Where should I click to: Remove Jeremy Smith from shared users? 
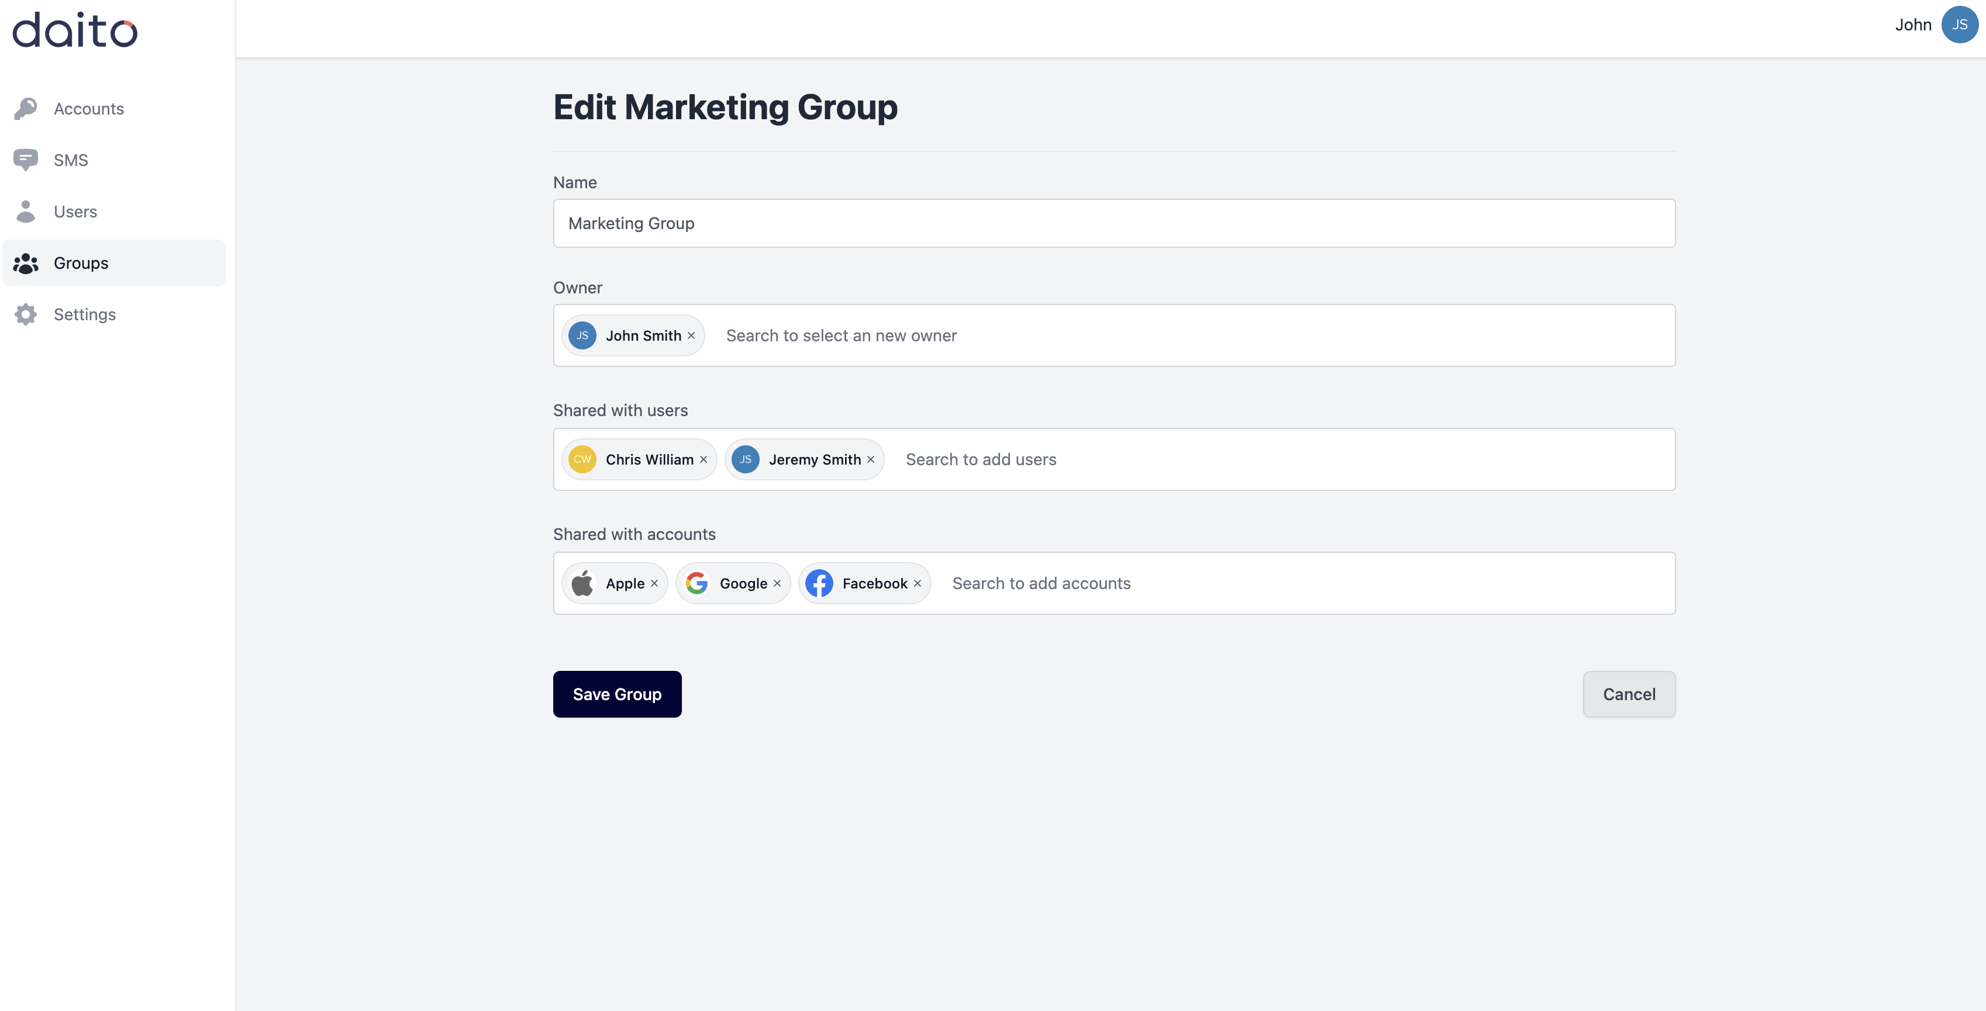coord(871,459)
